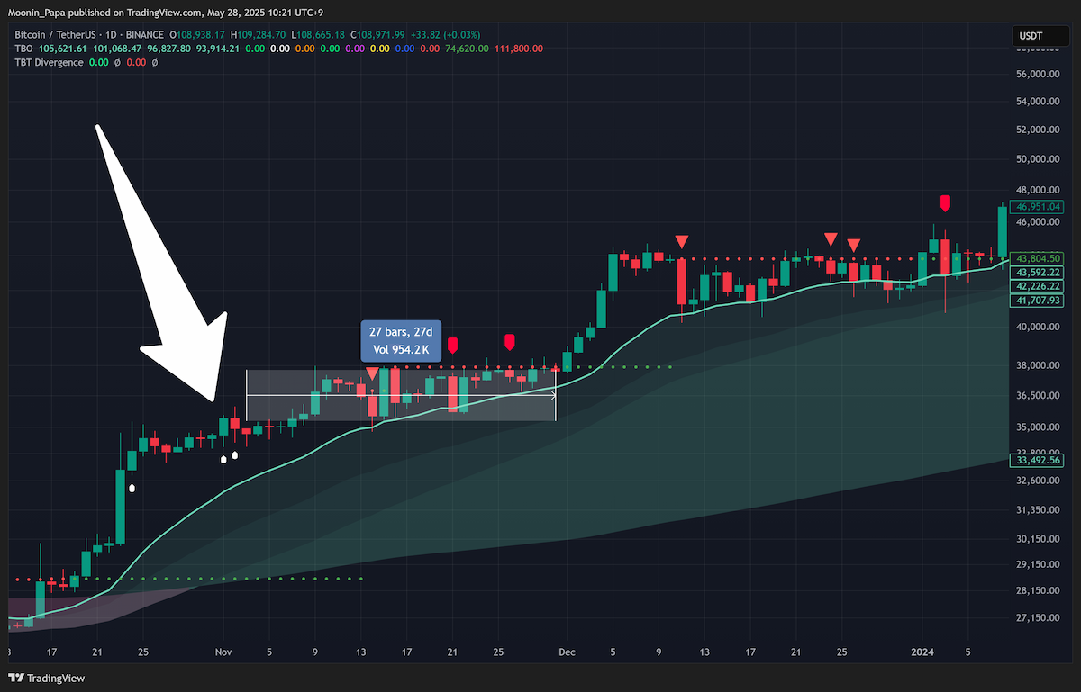Click the TBO indicator legend label

coord(23,48)
